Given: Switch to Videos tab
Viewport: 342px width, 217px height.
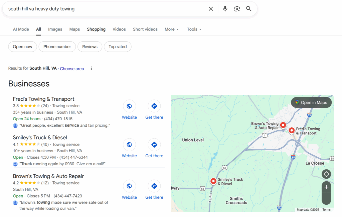Looking at the screenshot, I should point(119,29).
